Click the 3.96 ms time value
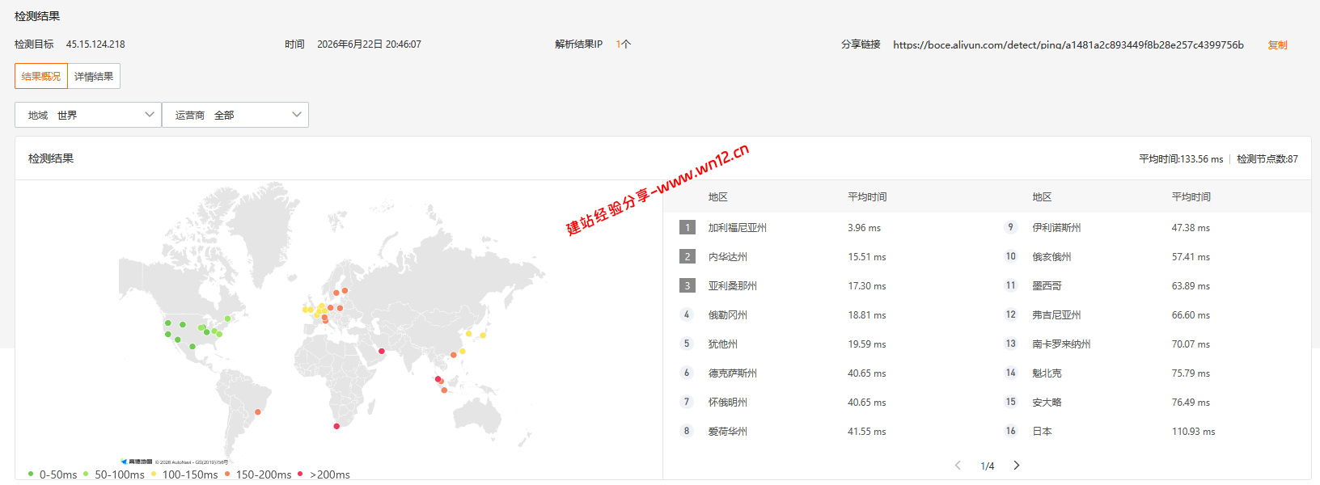Image resolution: width=1320 pixels, height=485 pixels. 864,228
